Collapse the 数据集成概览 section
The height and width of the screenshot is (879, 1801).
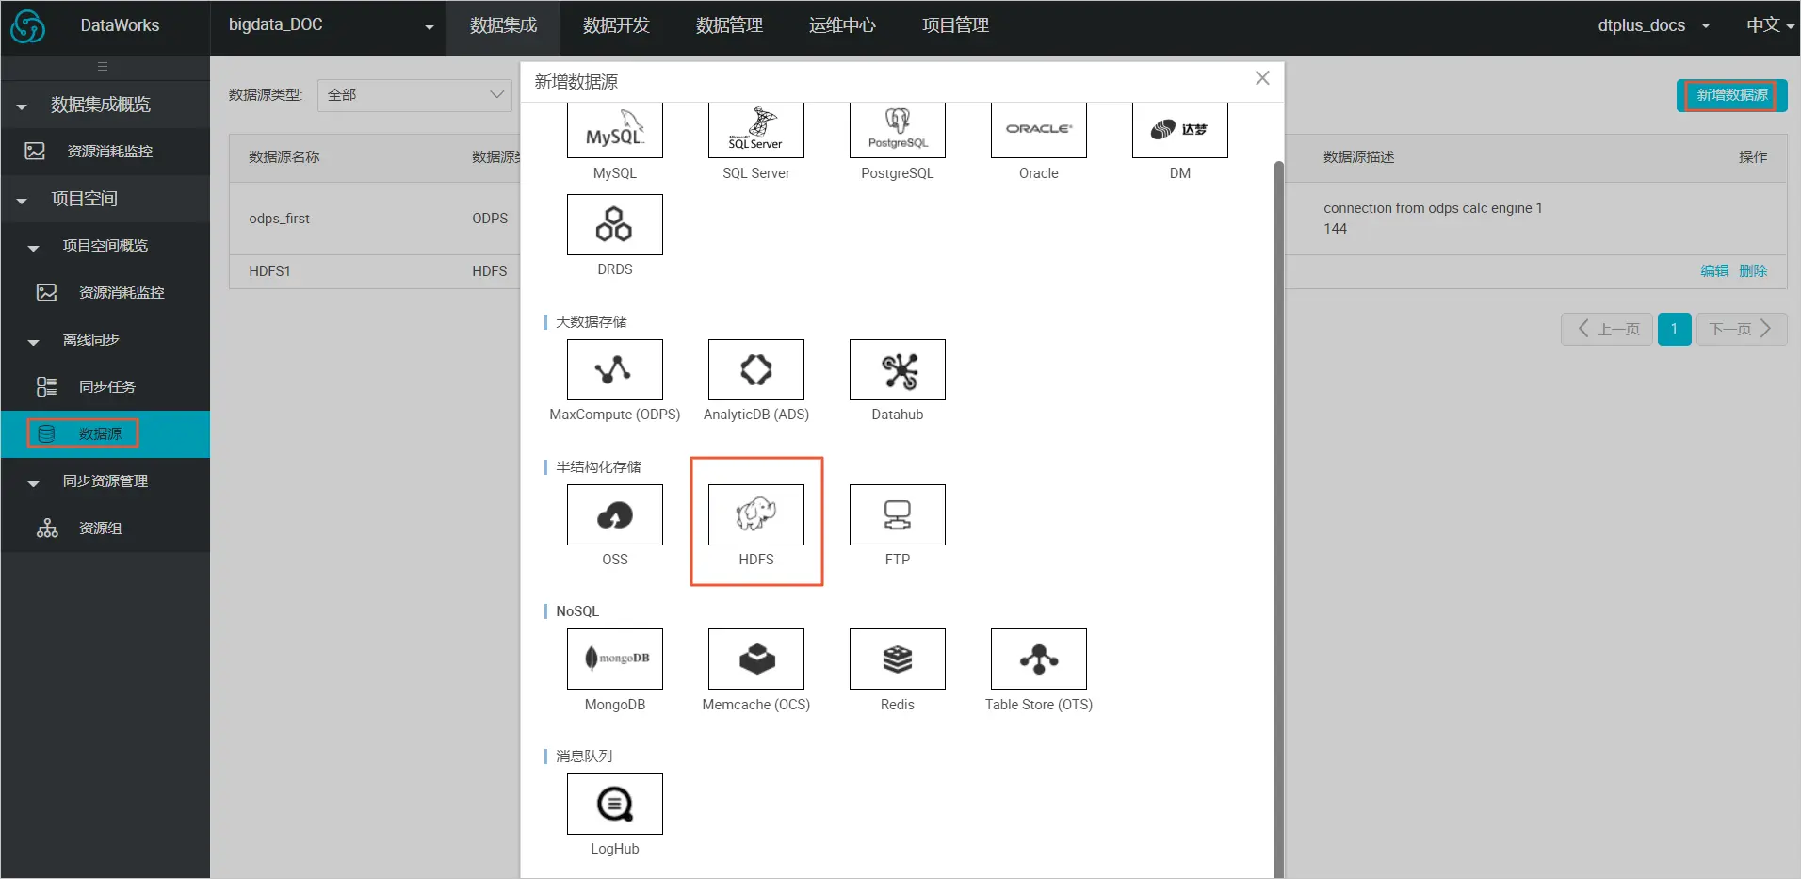[x=22, y=106]
